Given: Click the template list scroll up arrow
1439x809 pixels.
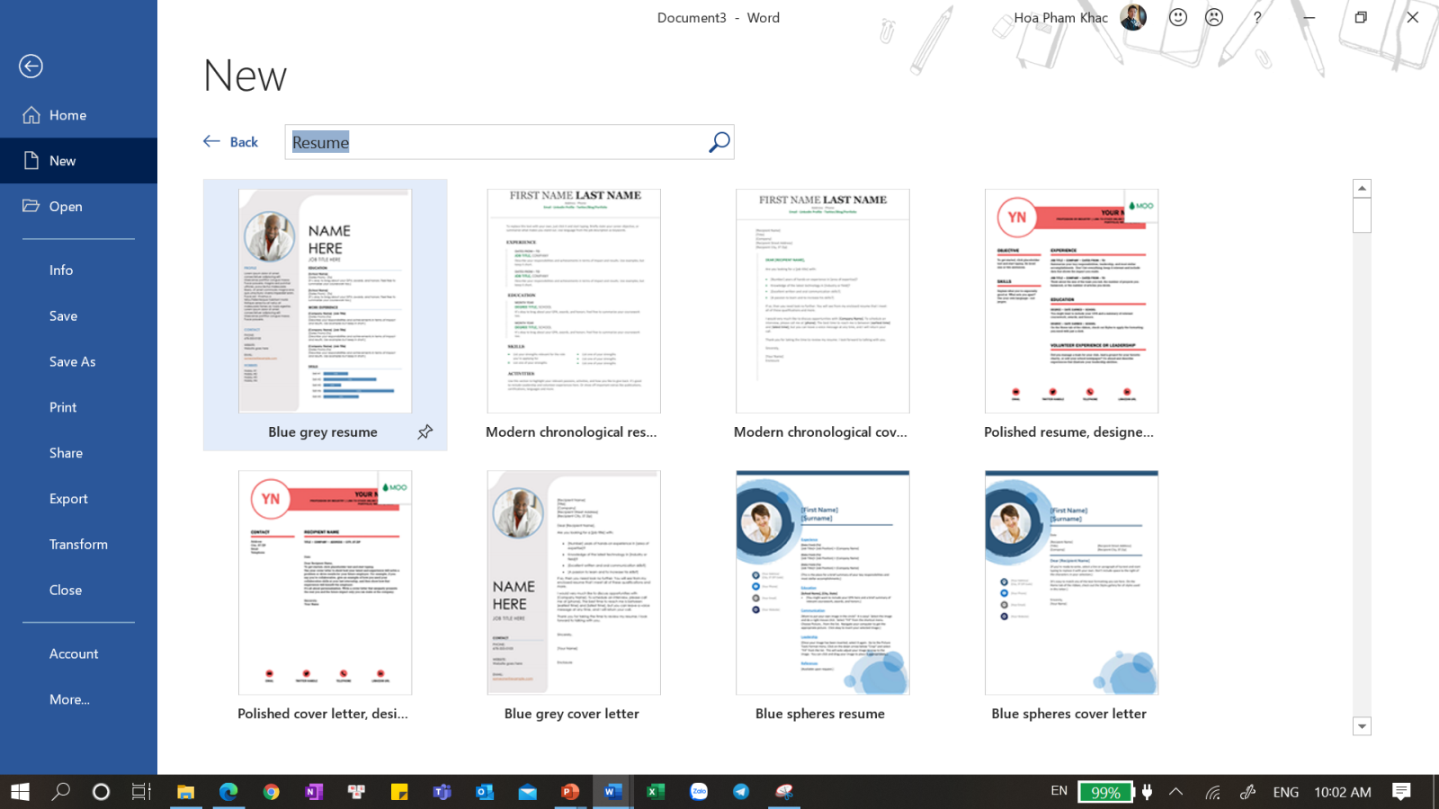Looking at the screenshot, I should [1362, 188].
